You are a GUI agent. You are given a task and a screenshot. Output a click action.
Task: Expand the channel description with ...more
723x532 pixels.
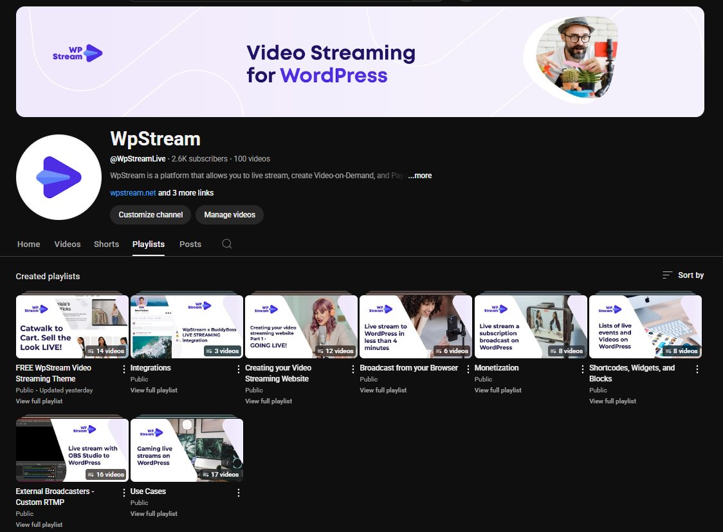(419, 175)
